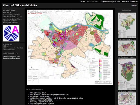The width and height of the screenshot is (140, 105).
Task: Switch language to english
Action: [134, 5]
